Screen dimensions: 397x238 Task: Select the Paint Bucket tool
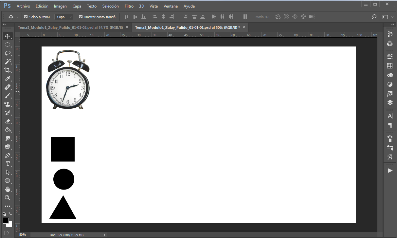pyautogui.click(x=7, y=130)
